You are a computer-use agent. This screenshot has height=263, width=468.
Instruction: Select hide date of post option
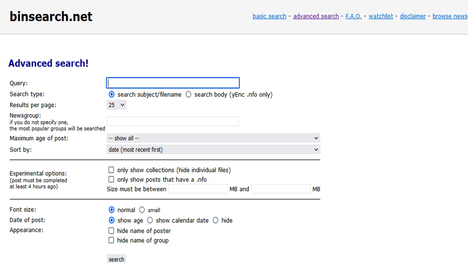(x=216, y=220)
